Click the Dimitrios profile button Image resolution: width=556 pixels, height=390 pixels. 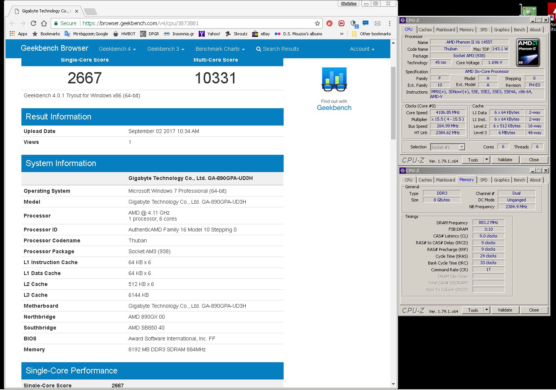349,4
